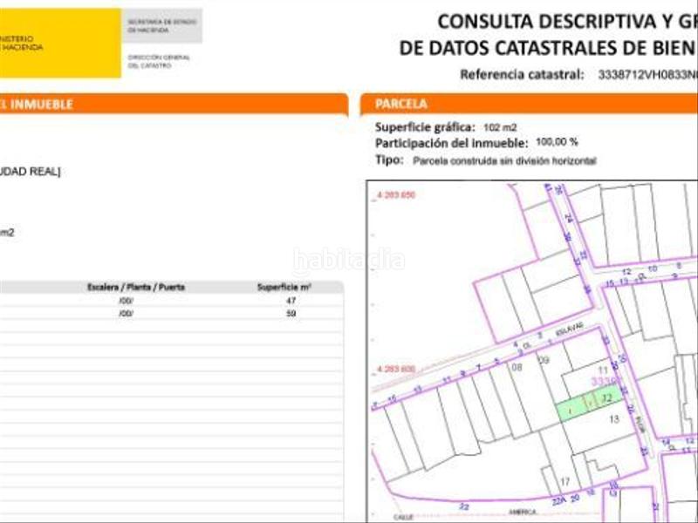698x523 pixels.
Task: Click the habitaclia watermark on the map
Action: [x=351, y=257]
